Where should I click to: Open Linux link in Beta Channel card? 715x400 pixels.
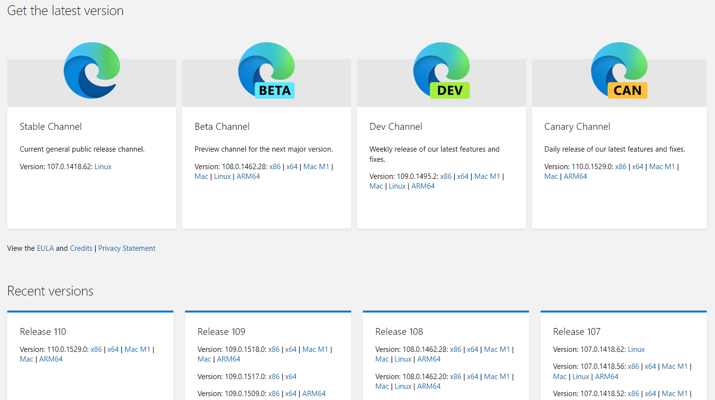(x=222, y=176)
